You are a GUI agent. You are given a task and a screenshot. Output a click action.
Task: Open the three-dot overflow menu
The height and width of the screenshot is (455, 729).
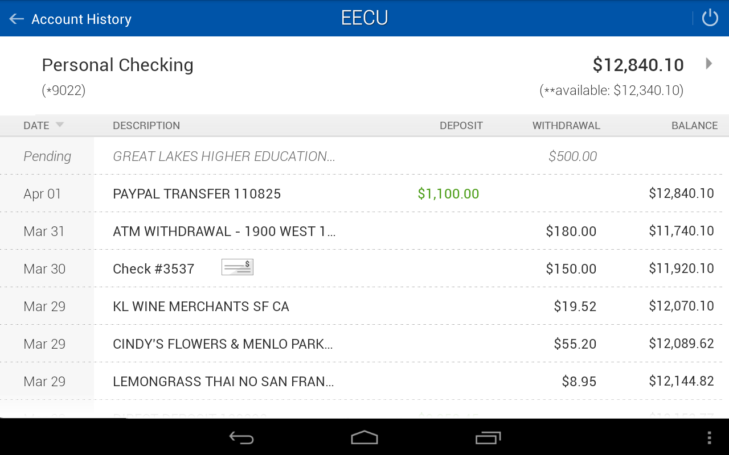pyautogui.click(x=709, y=437)
